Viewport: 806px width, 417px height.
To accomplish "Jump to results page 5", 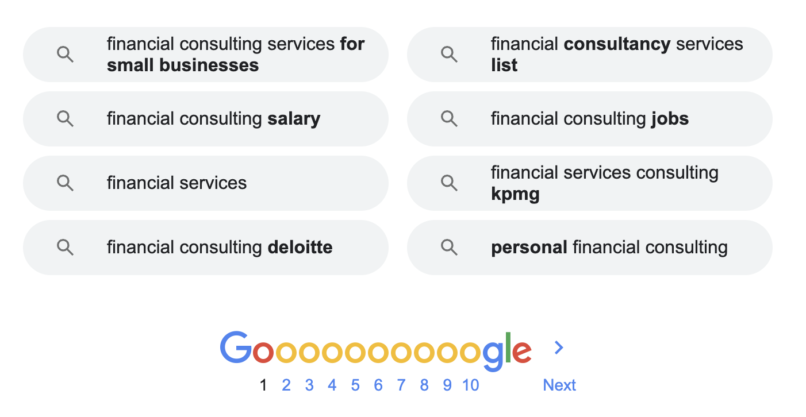I will [355, 385].
